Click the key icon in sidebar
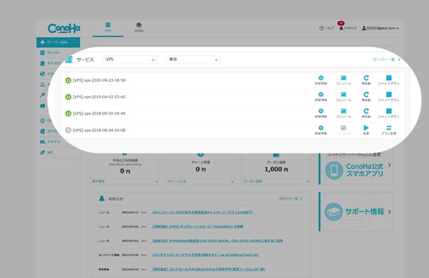This screenshot has height=278, width=429. (42, 95)
